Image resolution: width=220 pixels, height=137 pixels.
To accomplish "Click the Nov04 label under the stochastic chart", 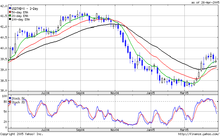I will (x=115, y=130).
